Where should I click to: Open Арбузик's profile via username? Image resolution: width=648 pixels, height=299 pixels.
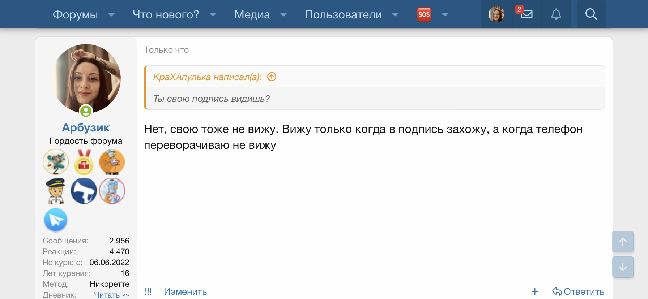pos(86,127)
